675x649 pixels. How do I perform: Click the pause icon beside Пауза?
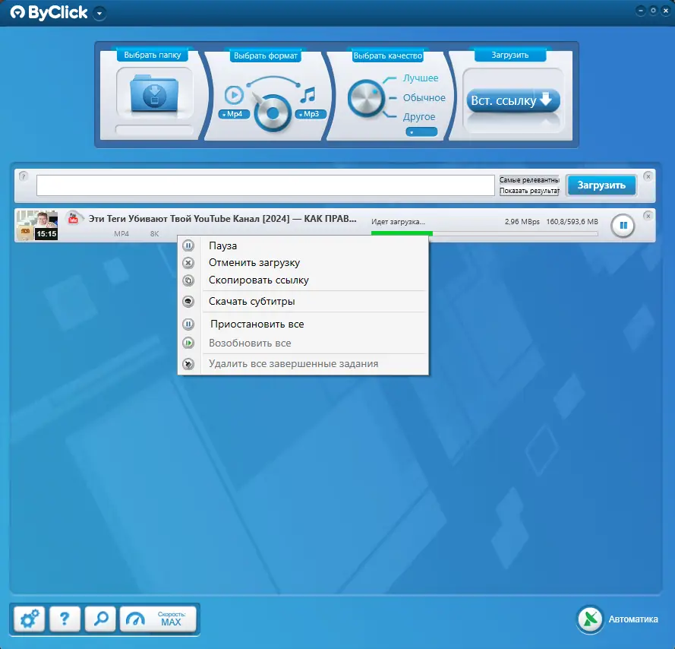(x=188, y=245)
